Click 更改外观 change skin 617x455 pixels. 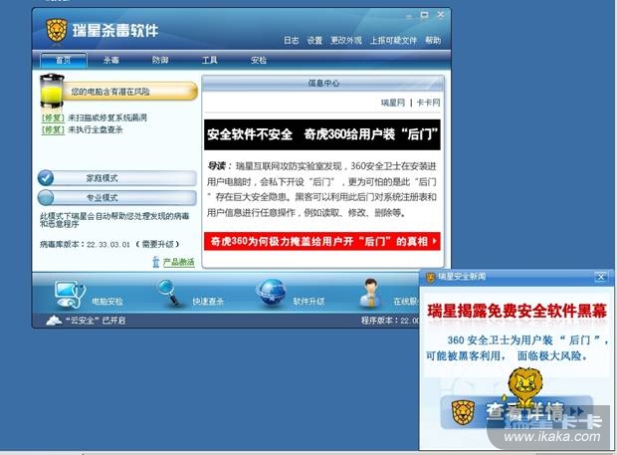(x=346, y=40)
